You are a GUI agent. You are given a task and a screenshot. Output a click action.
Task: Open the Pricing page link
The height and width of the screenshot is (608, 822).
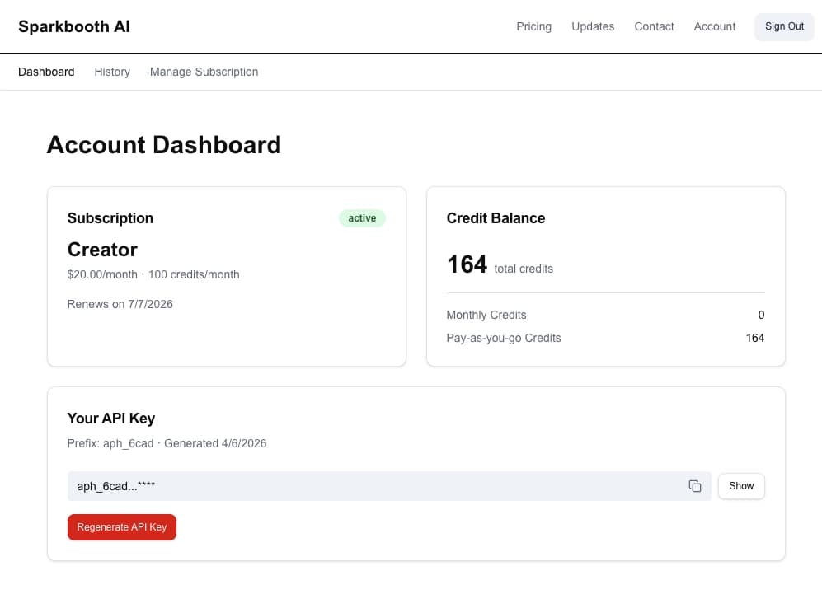point(533,26)
